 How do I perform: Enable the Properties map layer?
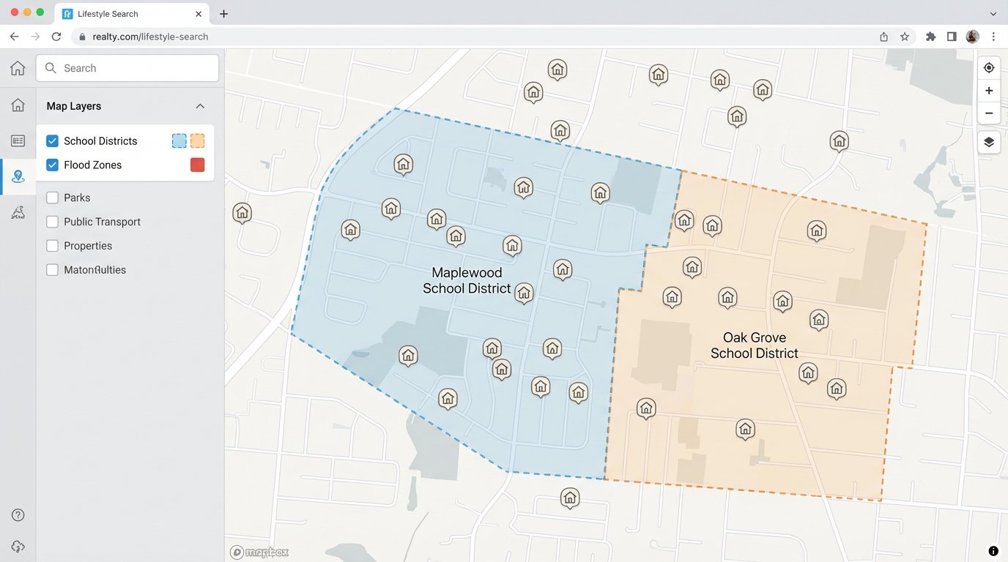click(52, 245)
